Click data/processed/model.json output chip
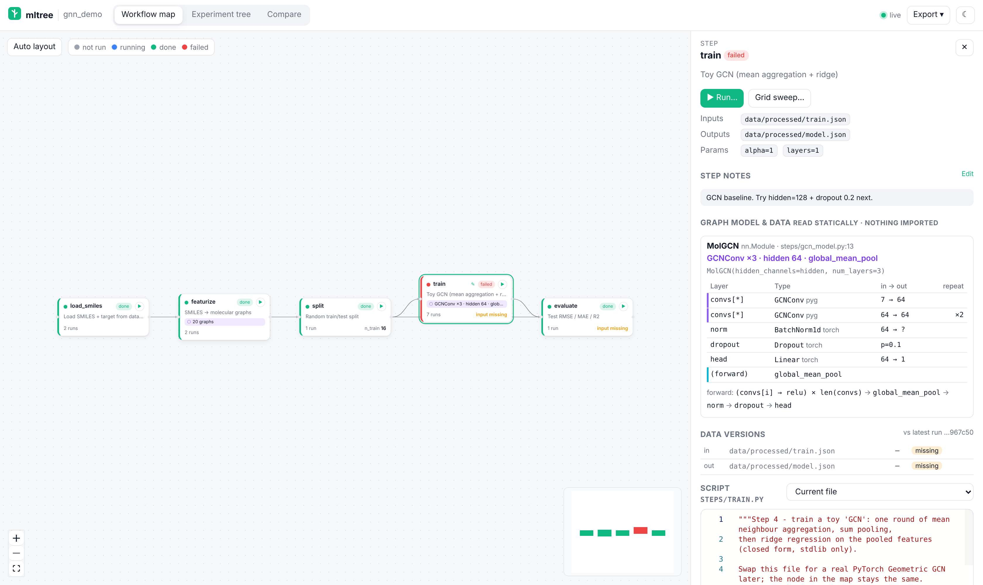The height and width of the screenshot is (585, 983). (795, 135)
